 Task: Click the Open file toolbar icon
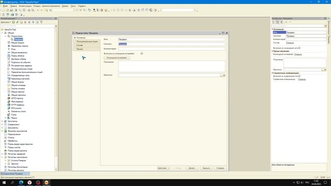coord(7,10)
